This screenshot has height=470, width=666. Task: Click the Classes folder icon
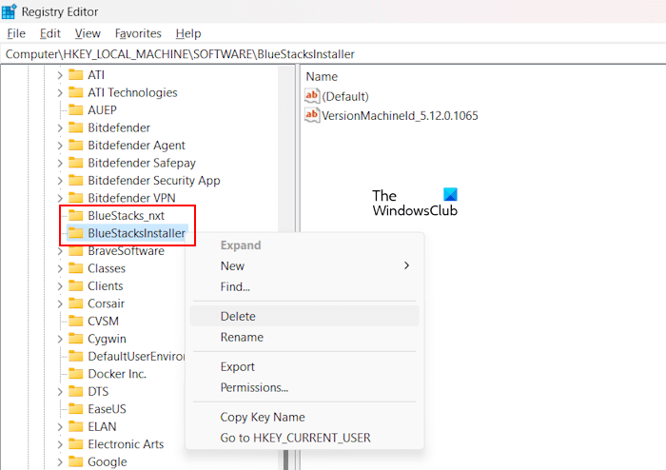(x=75, y=268)
